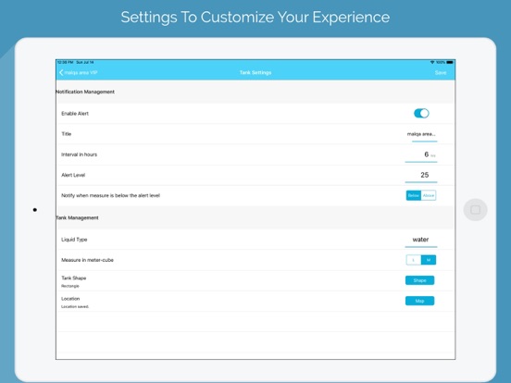The width and height of the screenshot is (511, 383).
Task: Open the Shape selection button
Action: click(419, 280)
